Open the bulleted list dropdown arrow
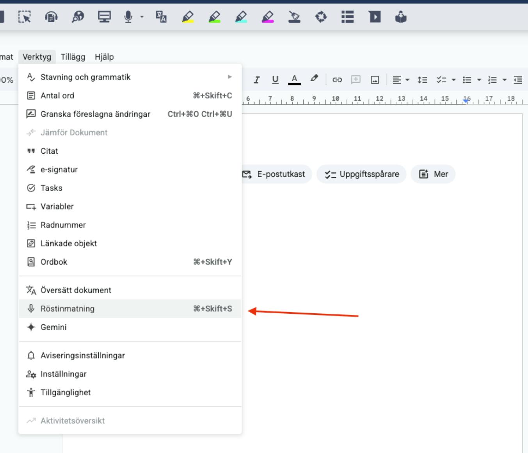This screenshot has width=528, height=453. [x=479, y=80]
